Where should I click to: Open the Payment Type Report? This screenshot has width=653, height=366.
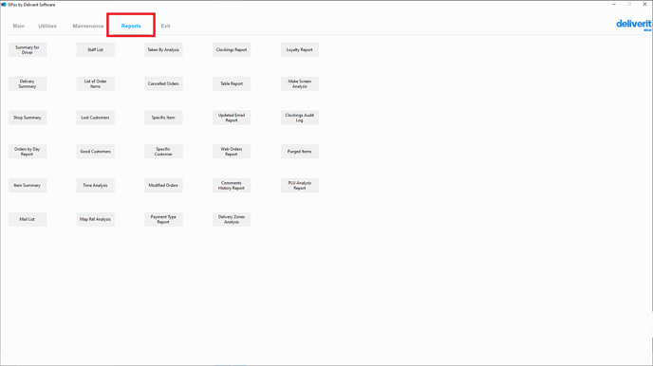click(163, 219)
